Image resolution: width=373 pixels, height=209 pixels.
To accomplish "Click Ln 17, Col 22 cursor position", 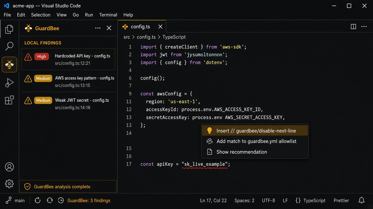I will click(x=213, y=201).
